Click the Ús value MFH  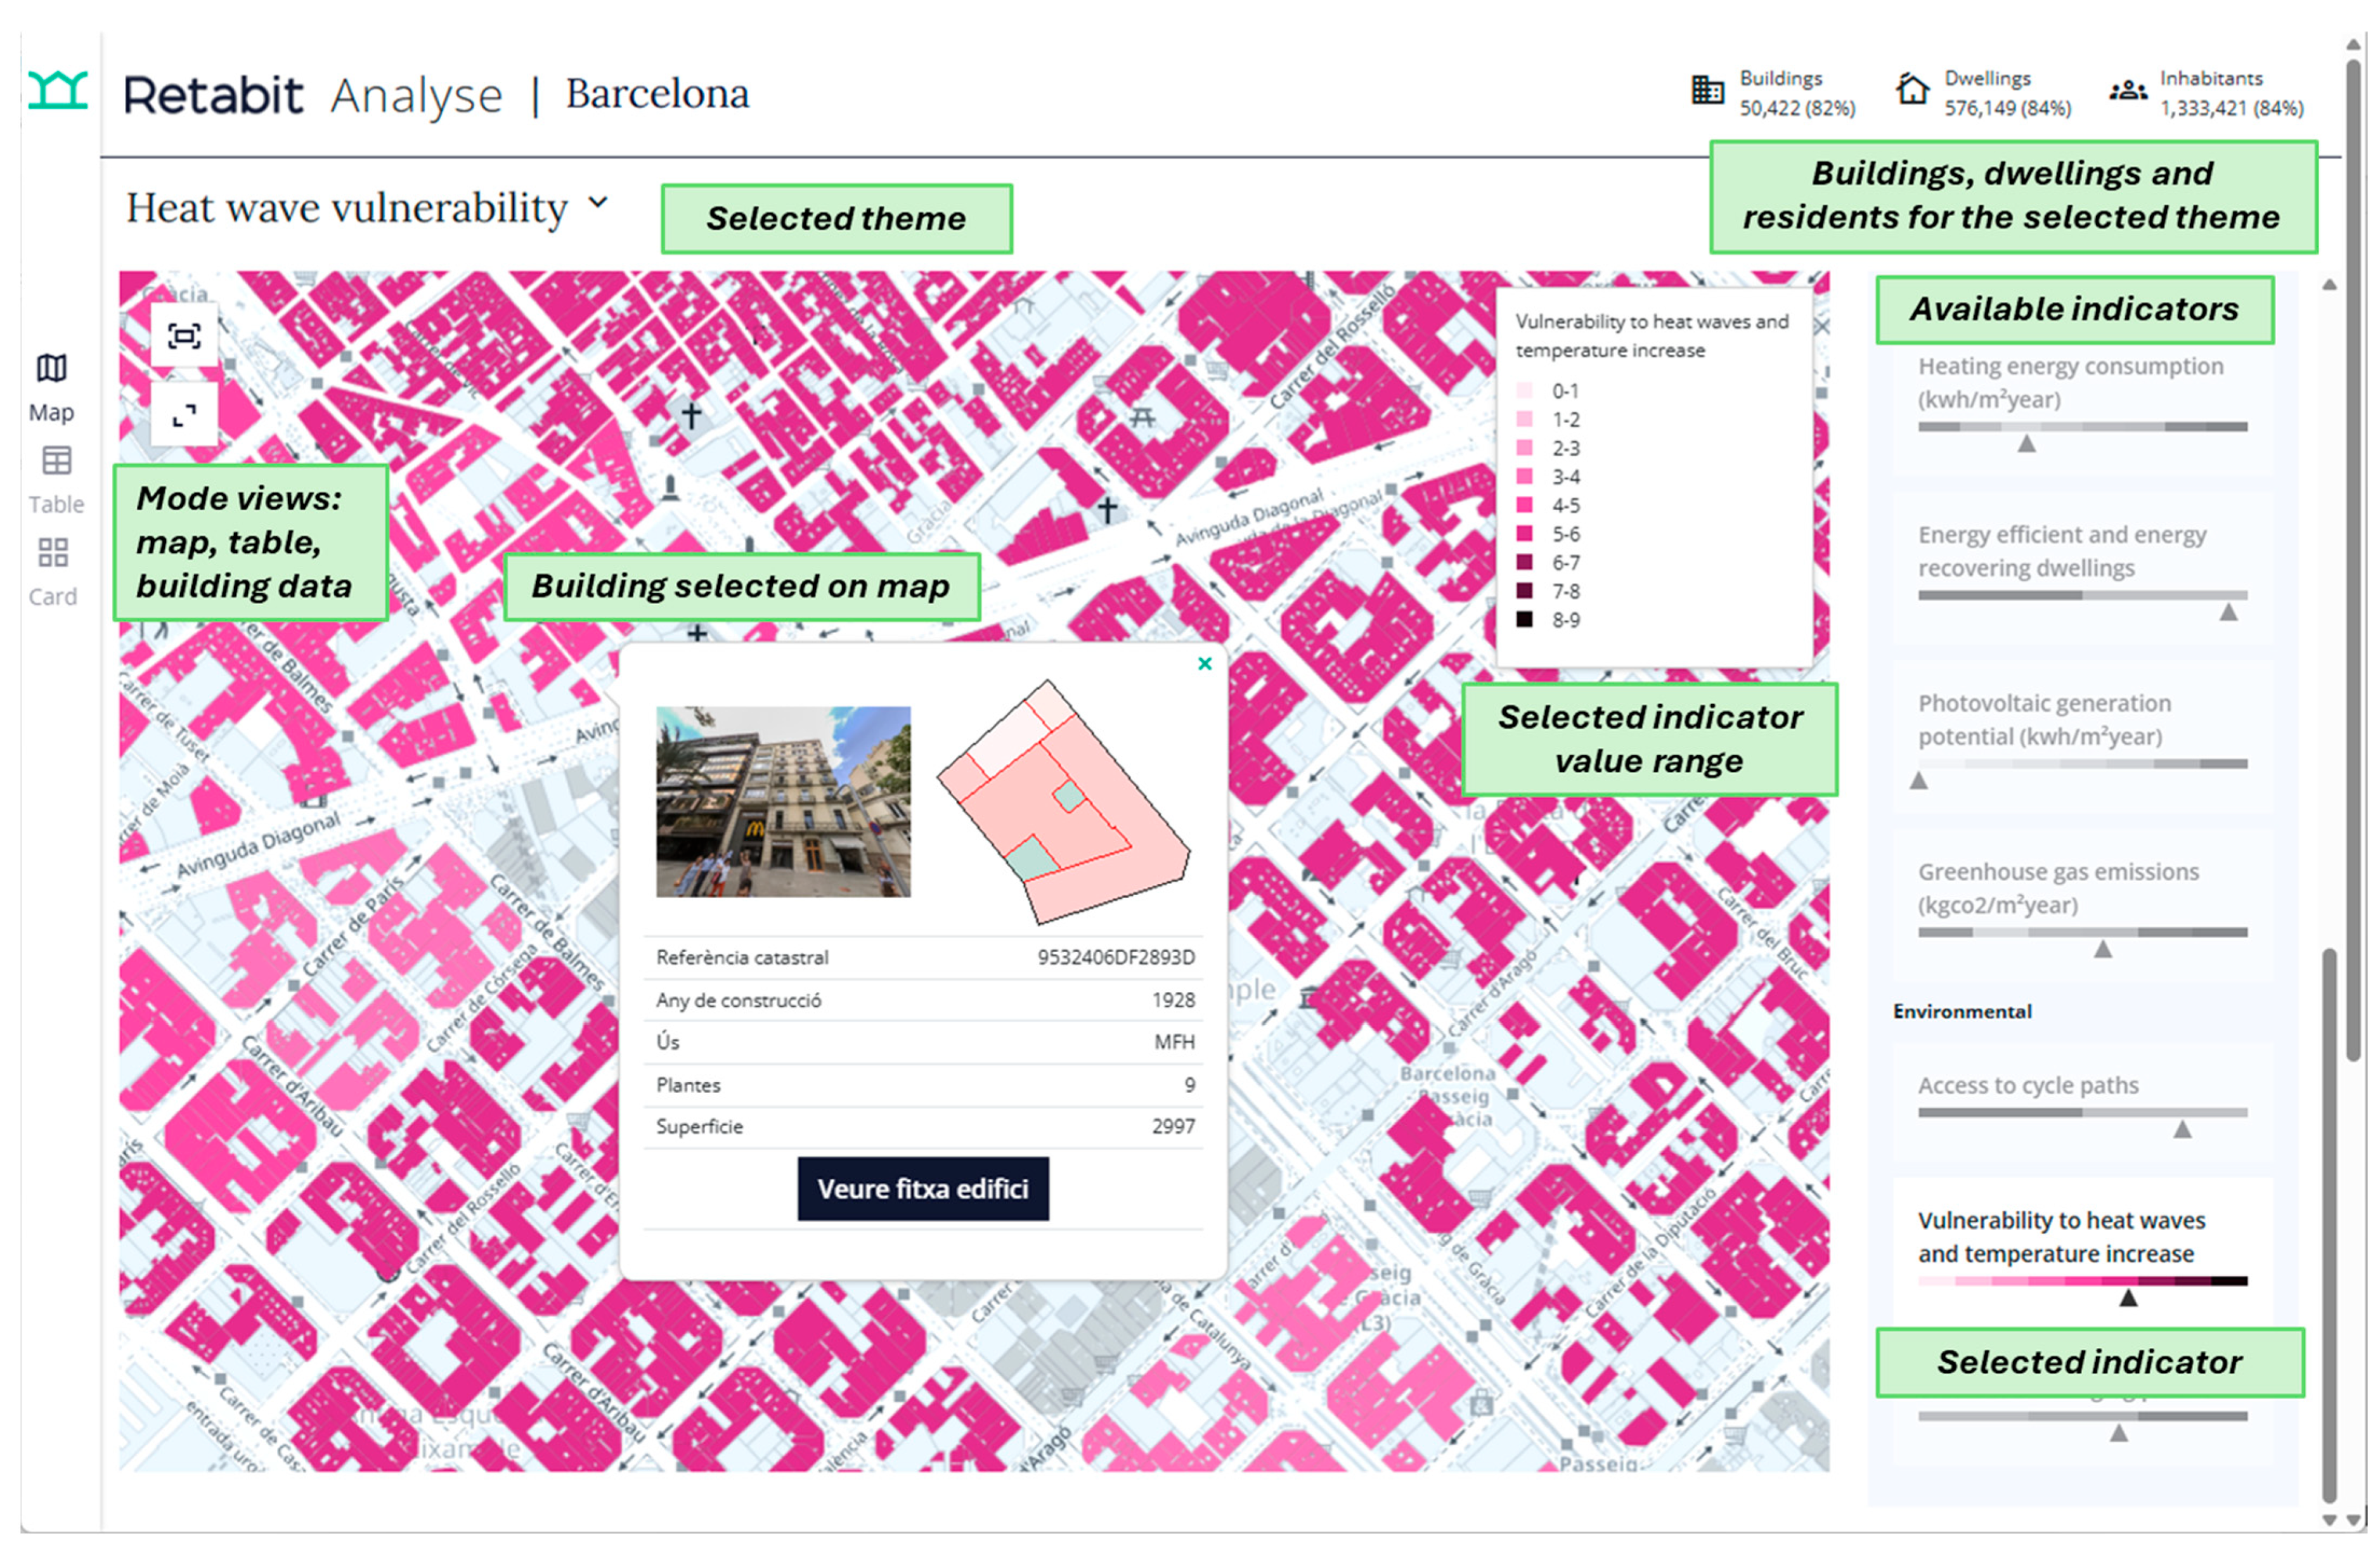pos(1175,1042)
